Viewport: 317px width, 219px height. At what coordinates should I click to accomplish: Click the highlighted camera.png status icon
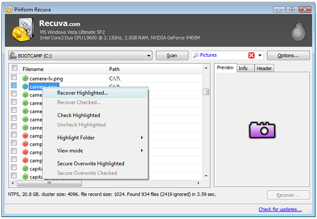pos(25,87)
